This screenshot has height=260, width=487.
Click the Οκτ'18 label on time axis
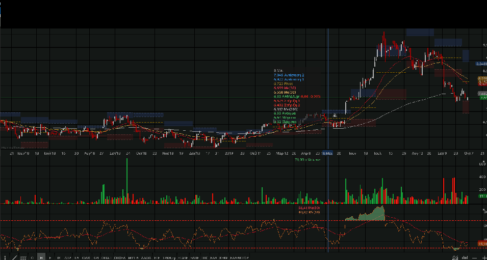141,153
